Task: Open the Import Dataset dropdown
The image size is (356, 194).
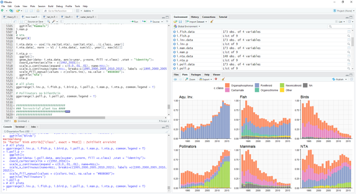Action: click(x=196, y=22)
